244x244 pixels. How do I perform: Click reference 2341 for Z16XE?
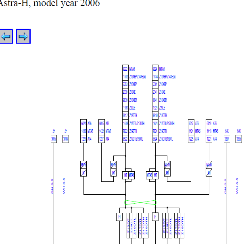[x=155, y=92]
